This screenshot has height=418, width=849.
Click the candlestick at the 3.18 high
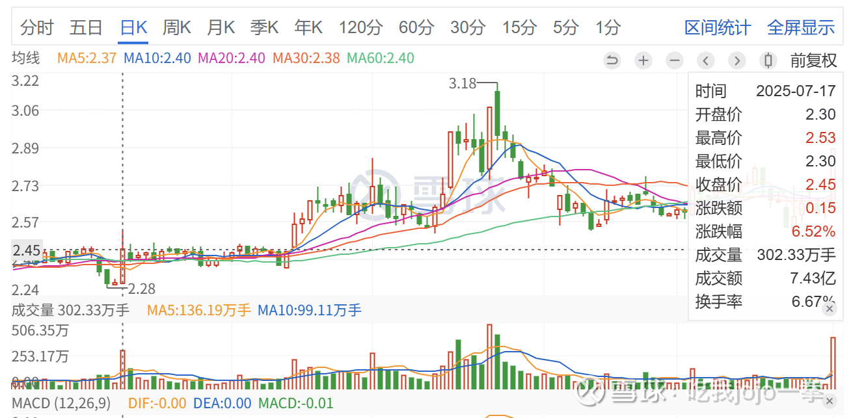(x=497, y=114)
